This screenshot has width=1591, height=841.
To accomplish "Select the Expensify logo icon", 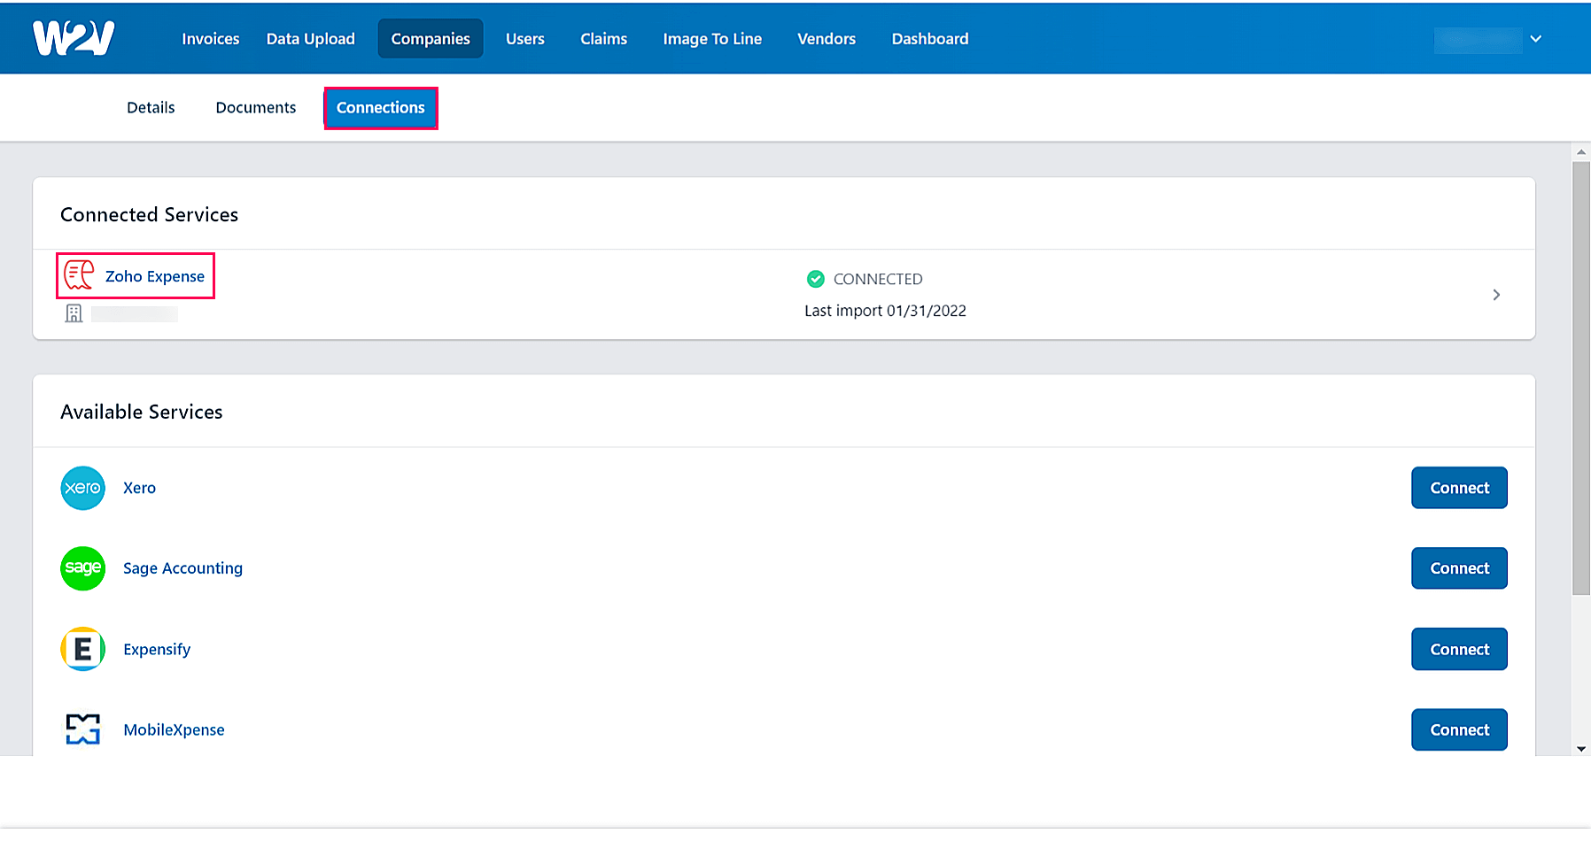I will coord(82,649).
